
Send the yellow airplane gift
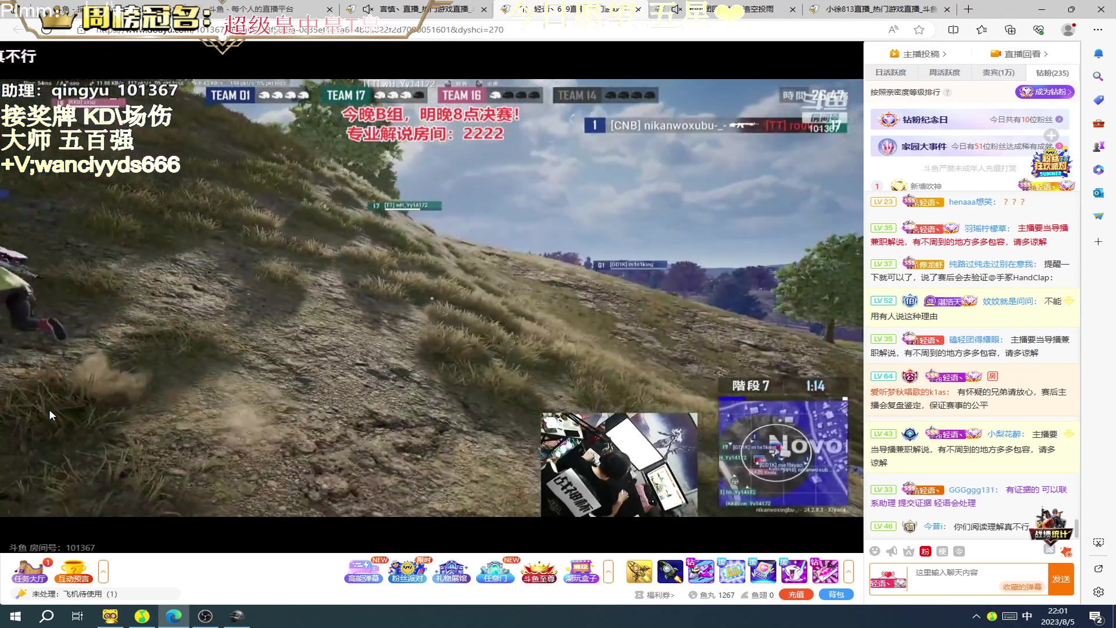(x=639, y=572)
